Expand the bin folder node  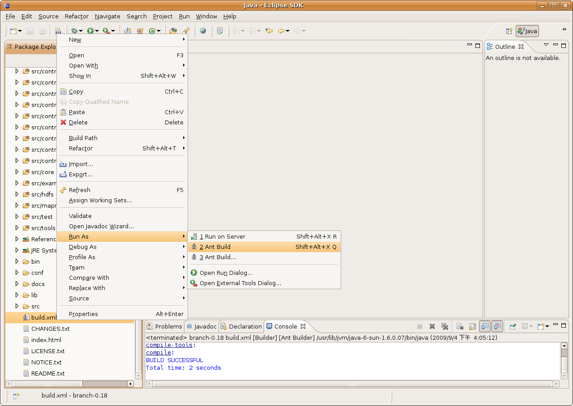[x=17, y=261]
